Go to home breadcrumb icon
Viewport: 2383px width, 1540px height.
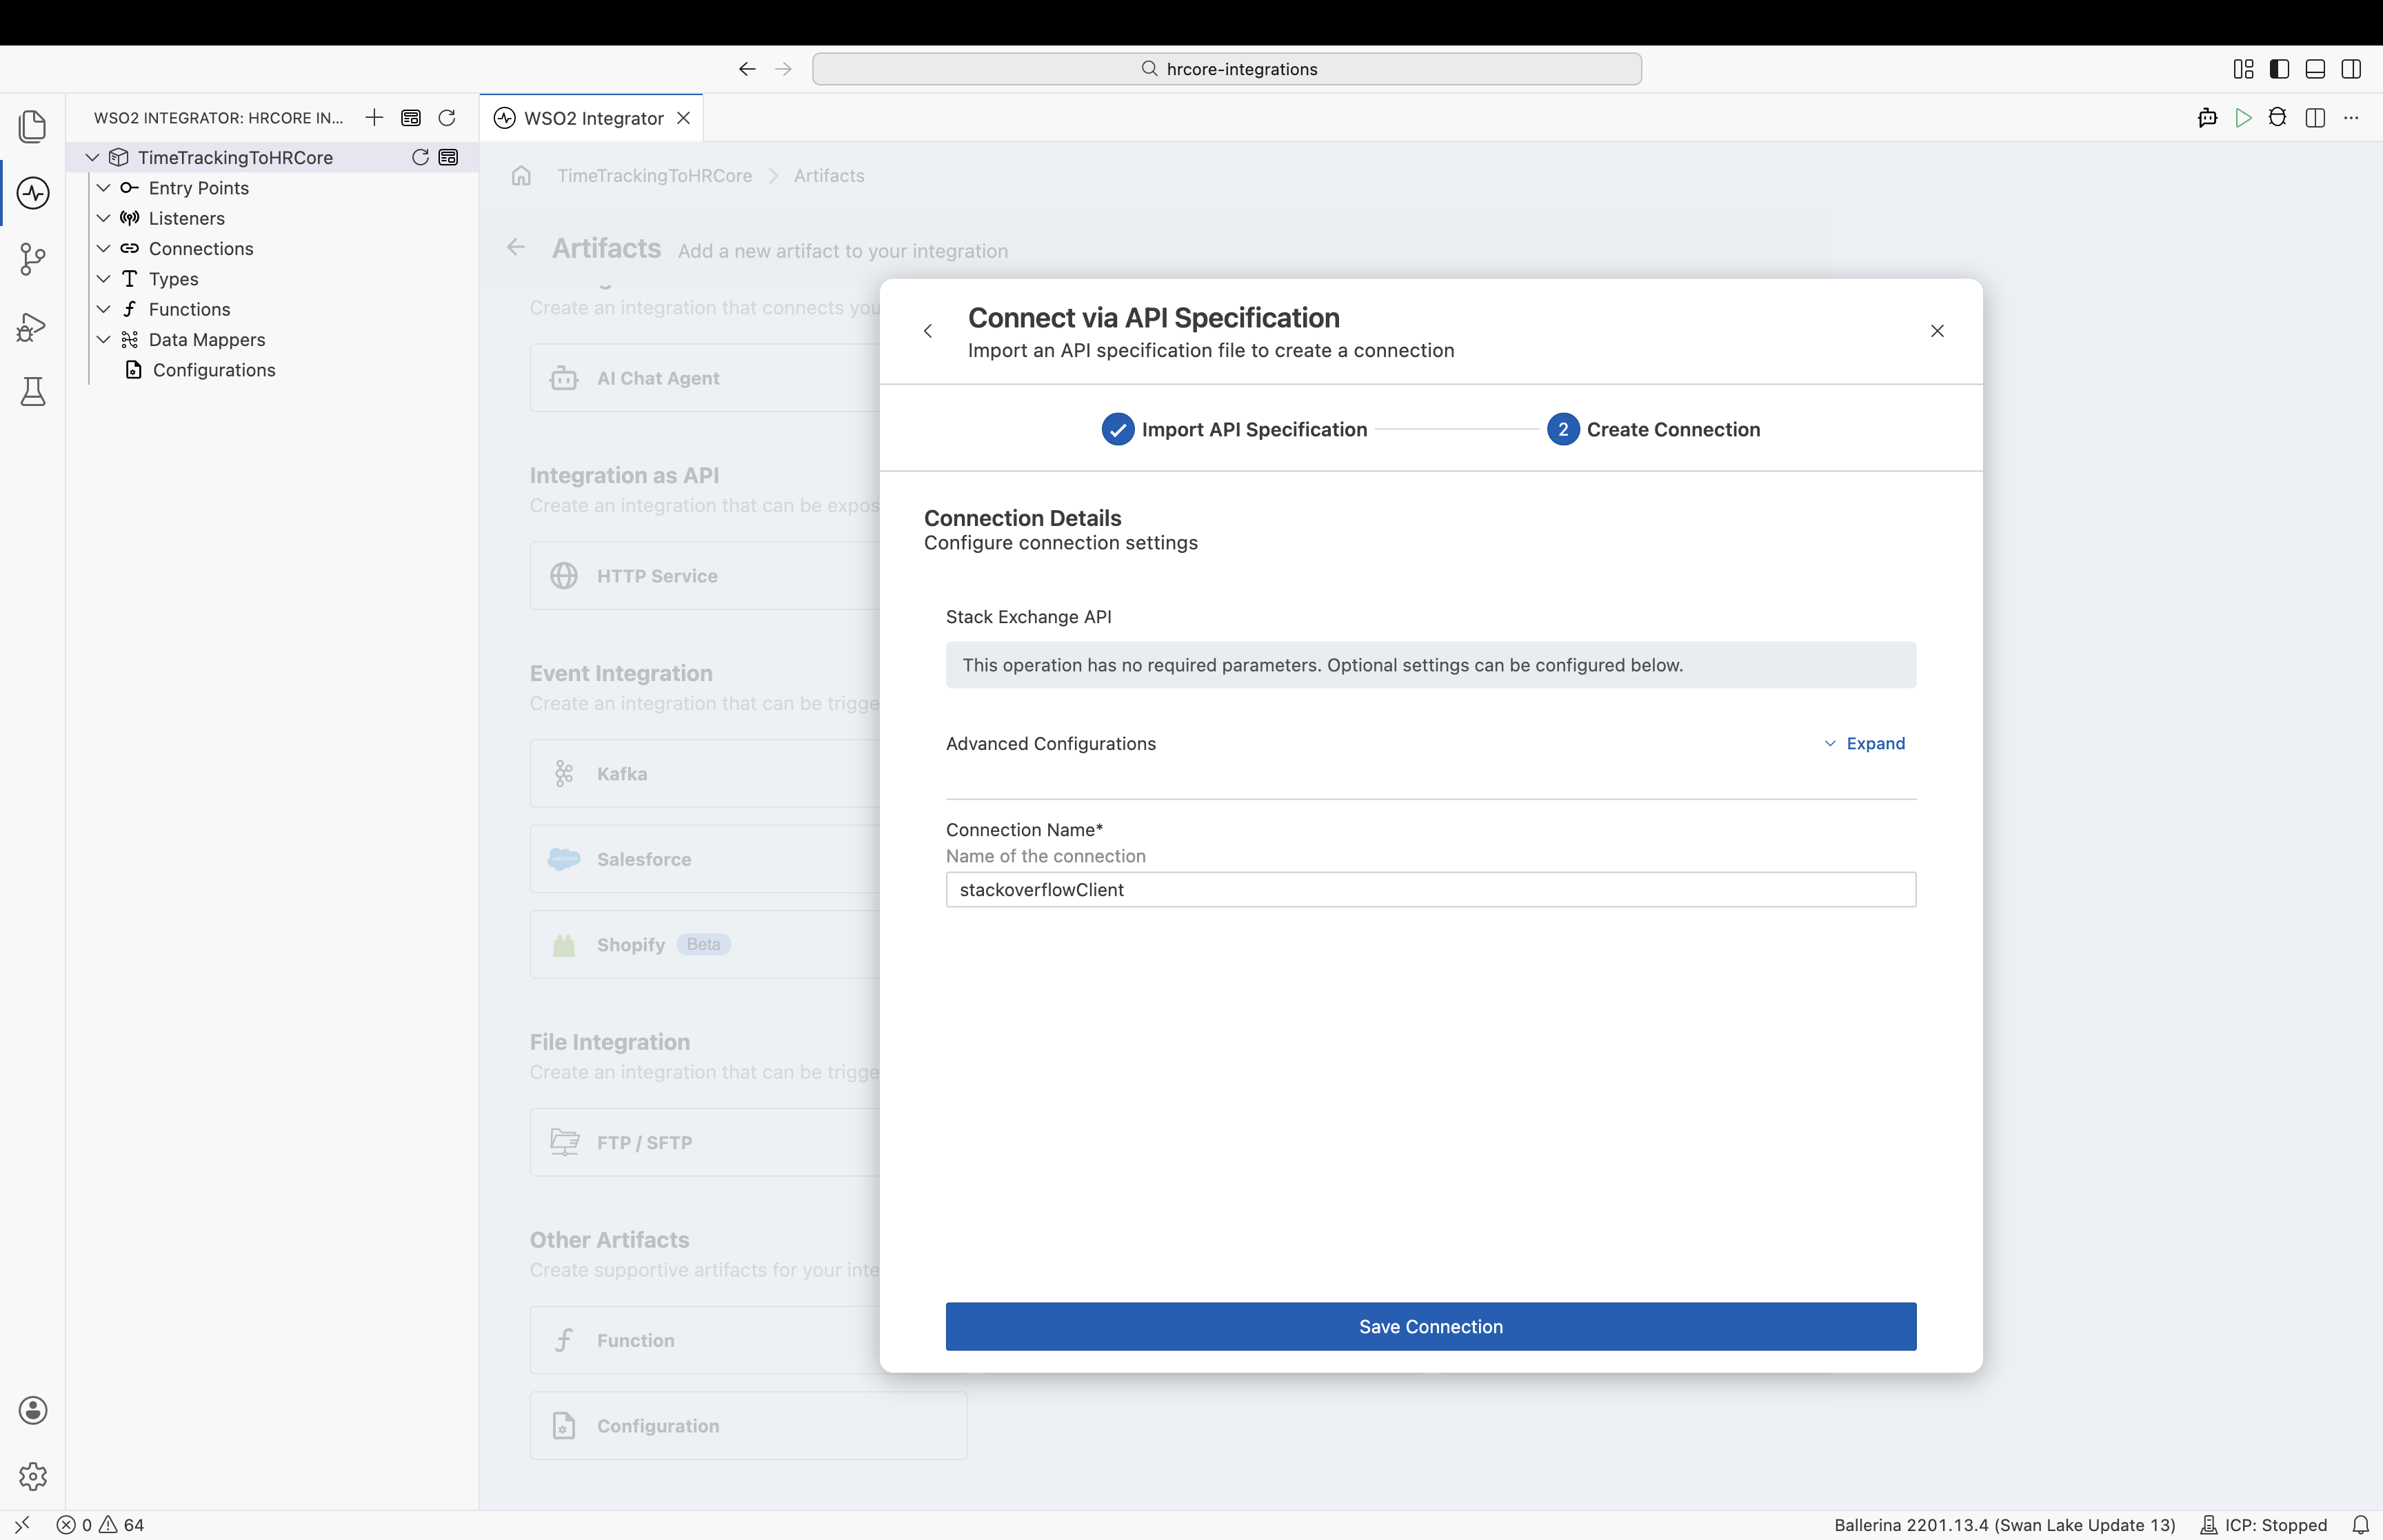[521, 176]
